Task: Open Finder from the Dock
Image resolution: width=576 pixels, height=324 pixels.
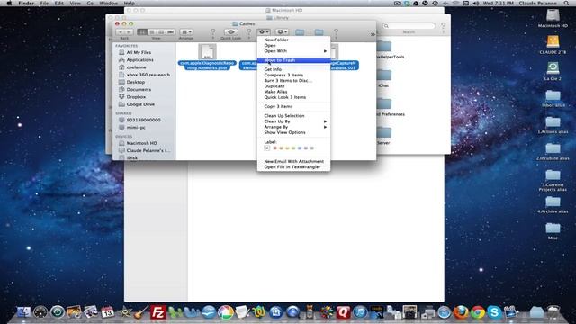Action: [24, 312]
